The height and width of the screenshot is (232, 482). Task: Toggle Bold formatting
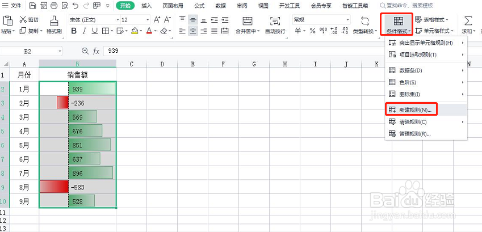point(74,31)
